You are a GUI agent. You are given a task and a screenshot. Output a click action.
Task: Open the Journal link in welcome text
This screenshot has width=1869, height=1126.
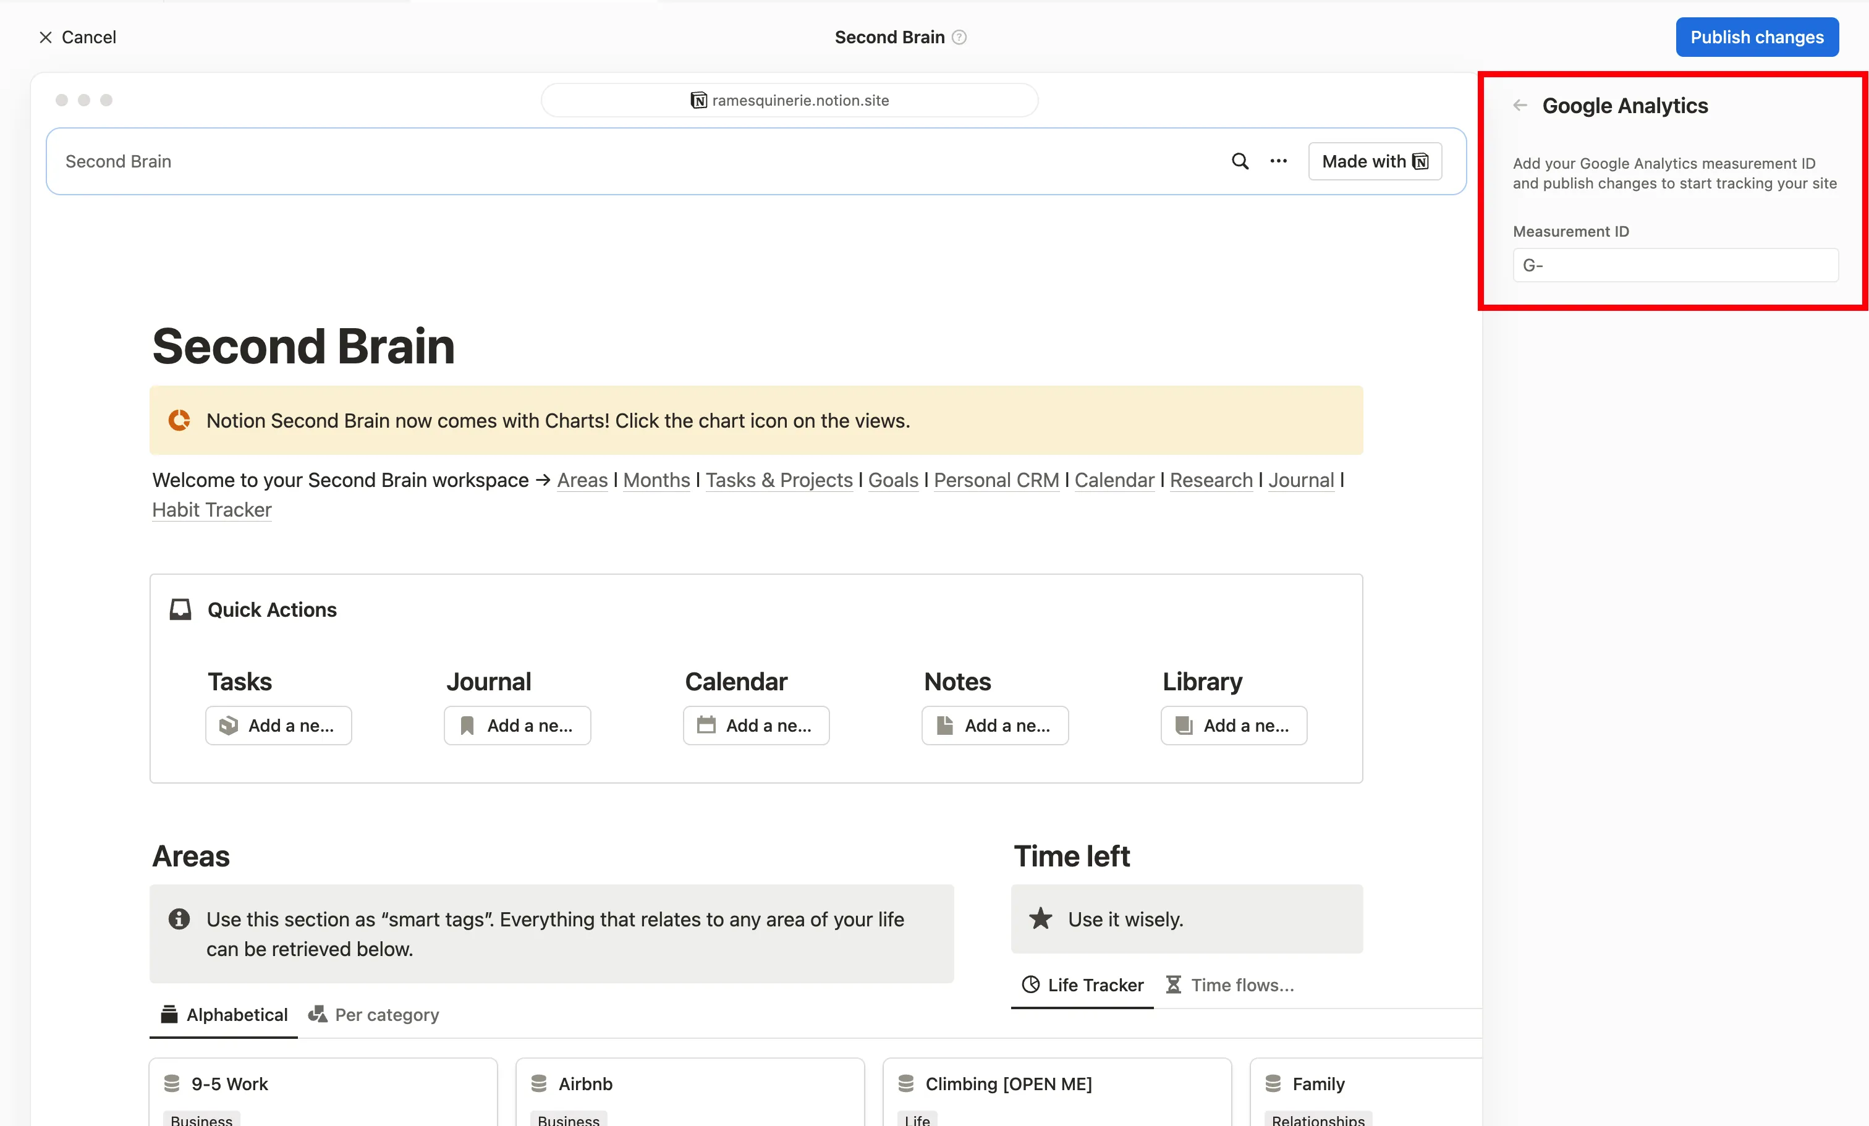point(1302,480)
